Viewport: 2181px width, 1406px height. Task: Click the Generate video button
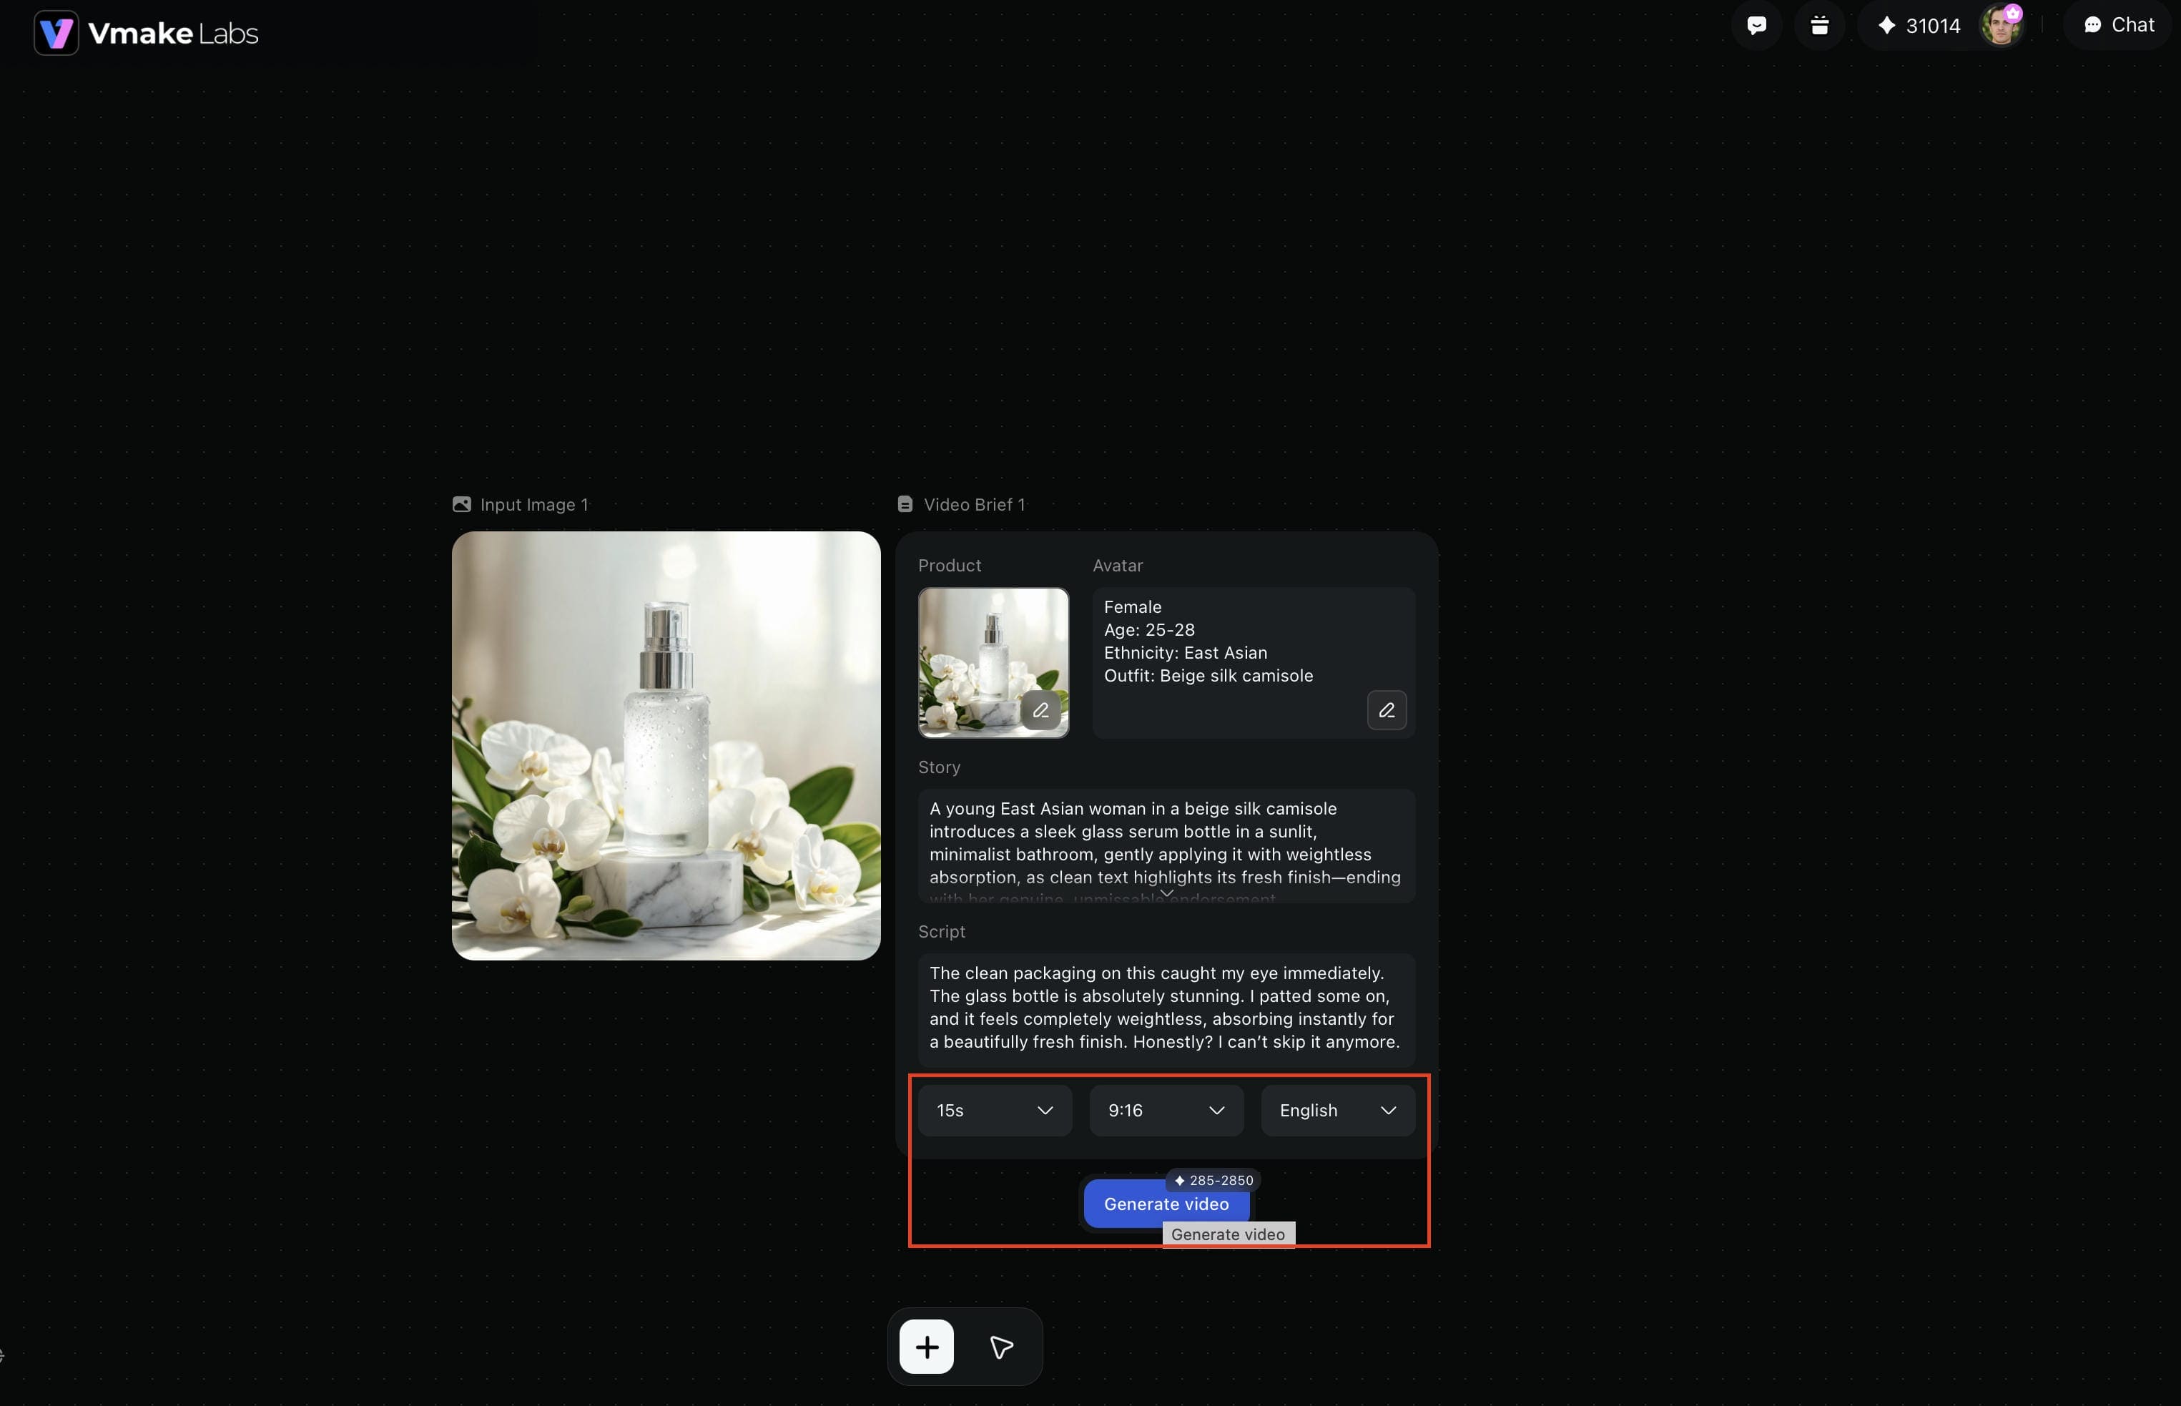pos(1167,1204)
